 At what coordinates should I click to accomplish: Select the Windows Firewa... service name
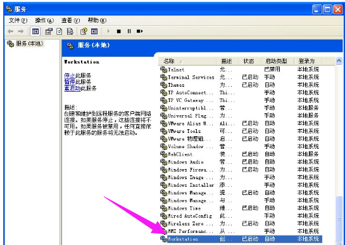click(x=191, y=170)
